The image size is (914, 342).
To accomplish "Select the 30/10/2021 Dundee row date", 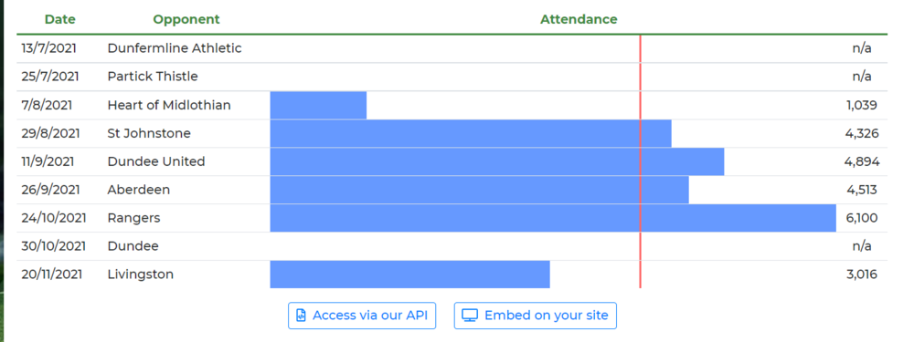I will pyautogui.click(x=54, y=246).
